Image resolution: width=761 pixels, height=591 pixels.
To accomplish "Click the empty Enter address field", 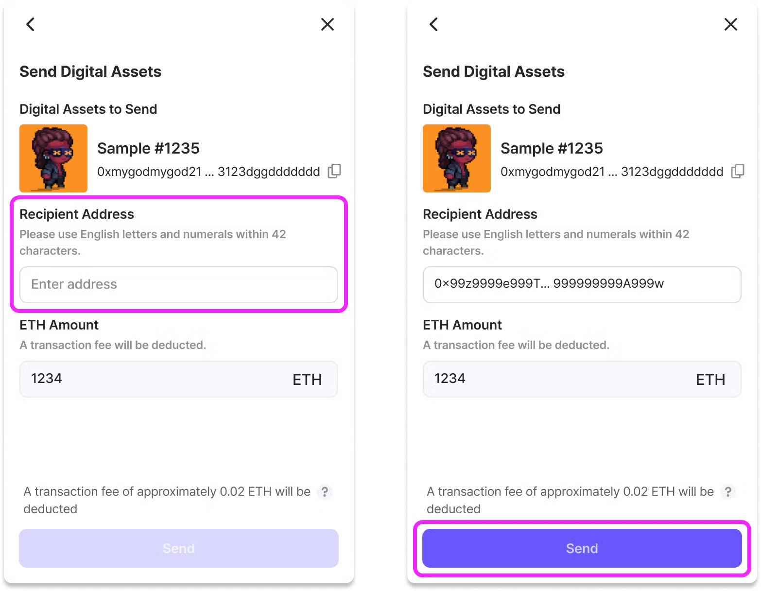I will click(x=179, y=285).
